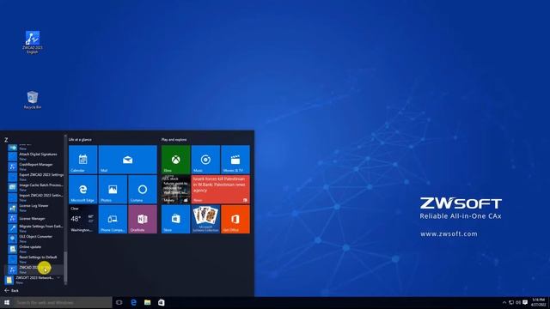Image resolution: width=550 pixels, height=309 pixels.
Task: Open Task View from the taskbar
Action: (119, 302)
